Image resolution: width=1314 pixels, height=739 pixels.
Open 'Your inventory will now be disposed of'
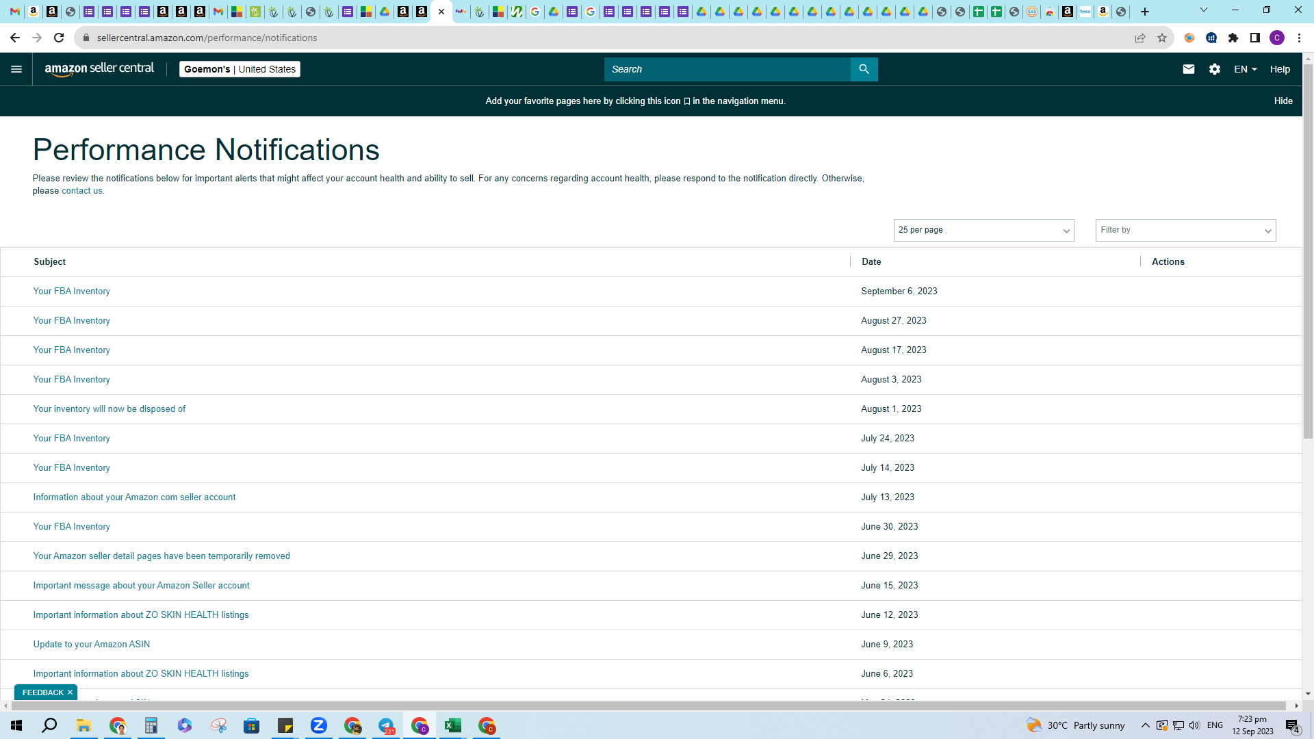[x=109, y=409]
